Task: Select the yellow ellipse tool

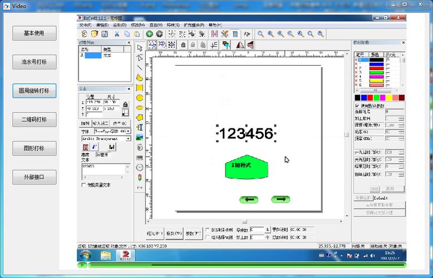Action: (x=140, y=107)
